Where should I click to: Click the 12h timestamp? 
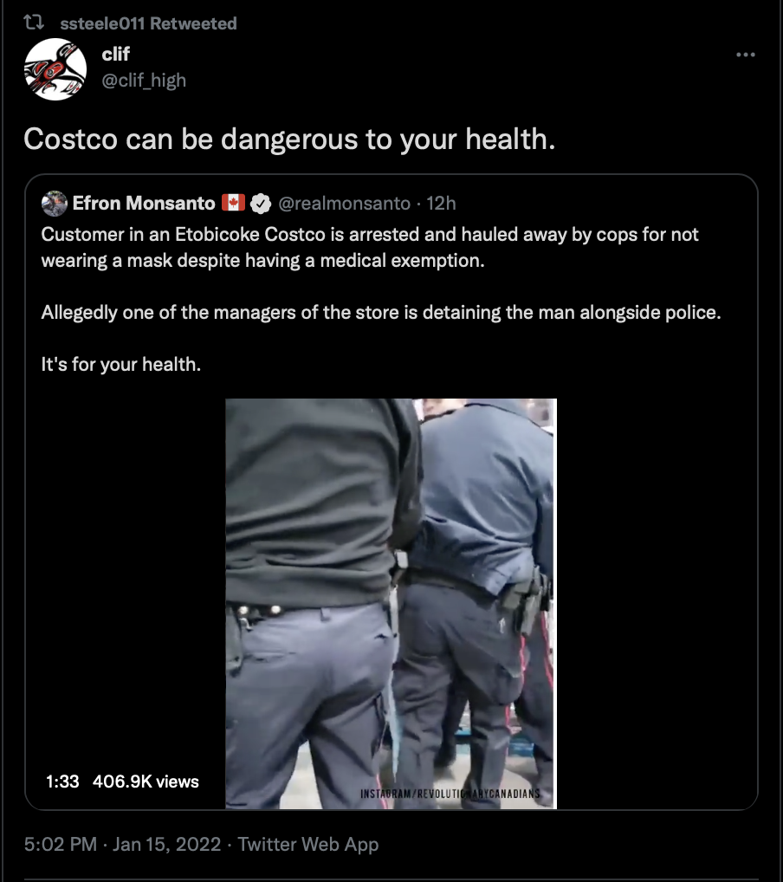click(x=441, y=203)
